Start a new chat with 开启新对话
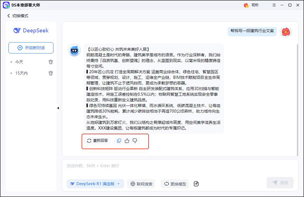This screenshot has height=197, width=304. click(x=31, y=48)
